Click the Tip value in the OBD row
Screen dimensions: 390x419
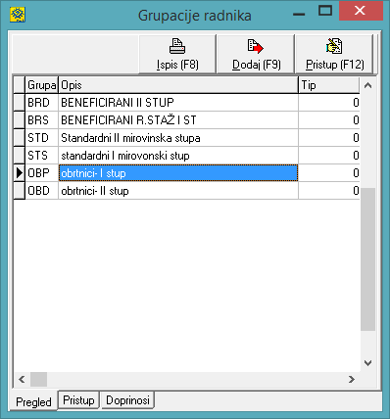tap(329, 191)
